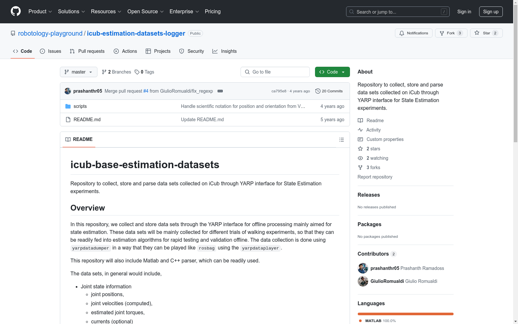Select the Projects tab
The image size is (518, 324).
tap(158, 51)
